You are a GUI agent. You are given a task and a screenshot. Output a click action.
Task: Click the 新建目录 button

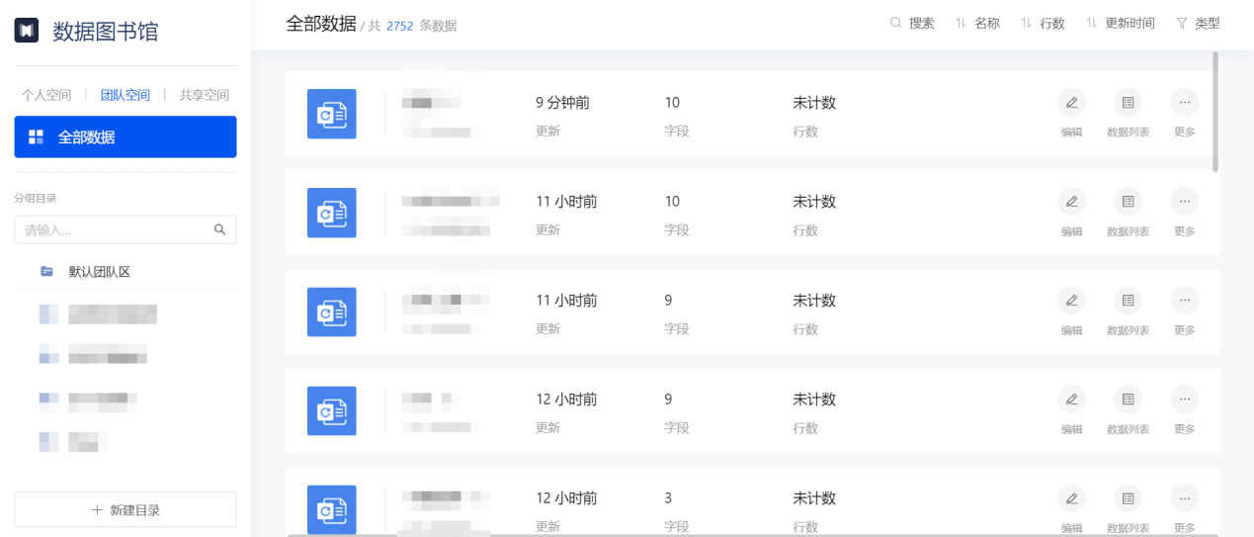point(125,510)
